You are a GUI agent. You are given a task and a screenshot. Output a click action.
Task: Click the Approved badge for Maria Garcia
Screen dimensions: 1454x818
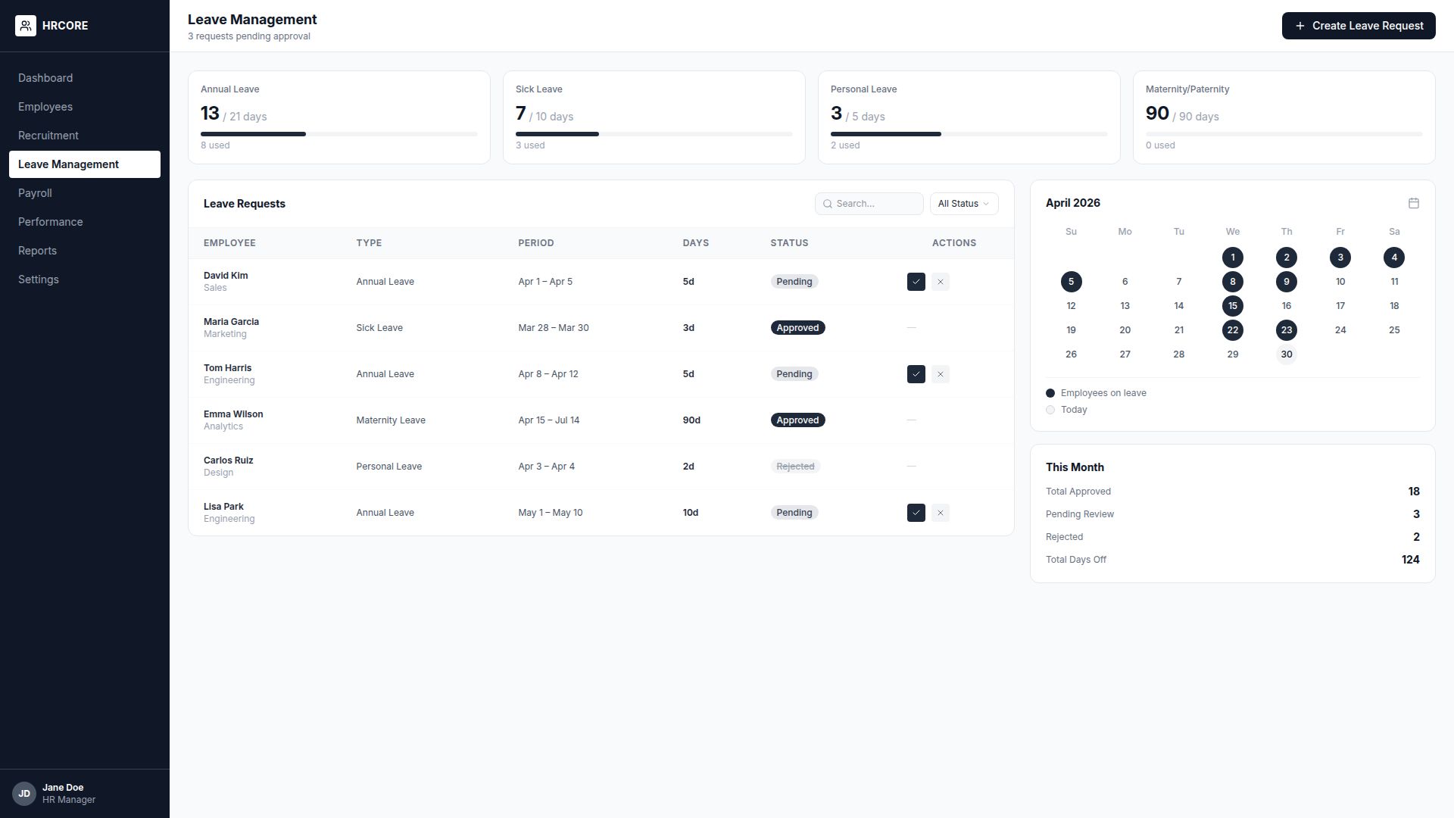pos(797,328)
